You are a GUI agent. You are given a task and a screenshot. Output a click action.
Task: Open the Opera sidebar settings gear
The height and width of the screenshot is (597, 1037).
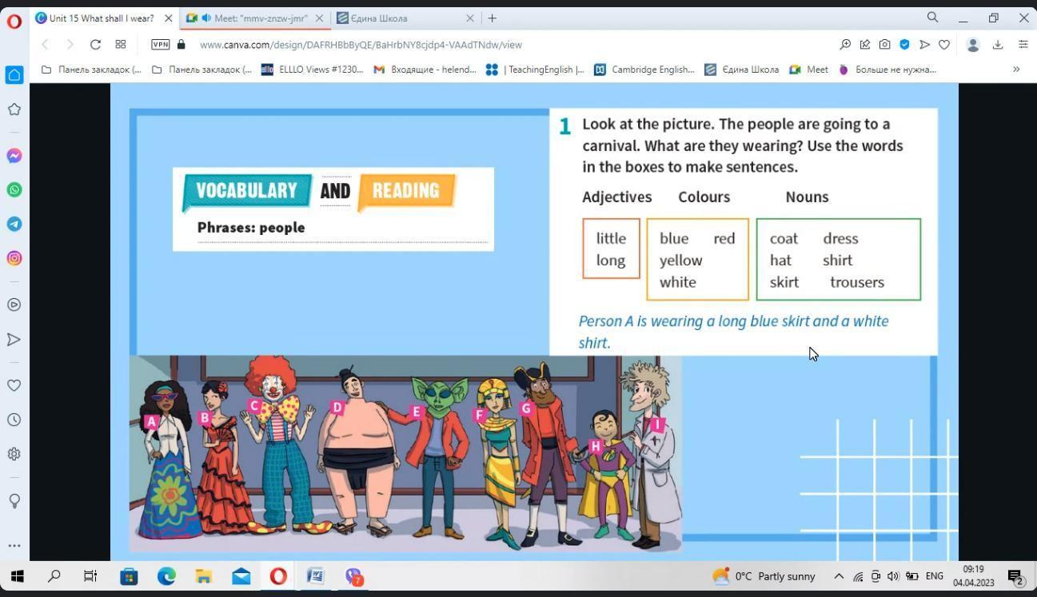(x=14, y=454)
